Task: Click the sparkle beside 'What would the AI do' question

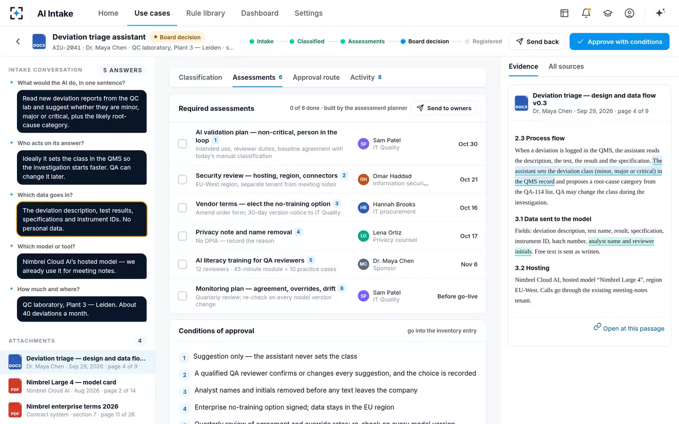Action: (x=11, y=82)
